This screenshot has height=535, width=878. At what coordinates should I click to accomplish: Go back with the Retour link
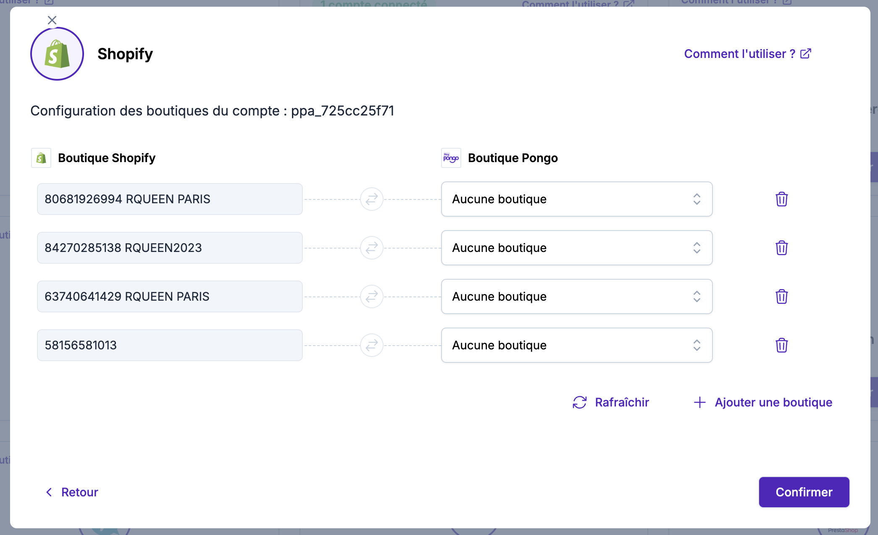tap(72, 492)
